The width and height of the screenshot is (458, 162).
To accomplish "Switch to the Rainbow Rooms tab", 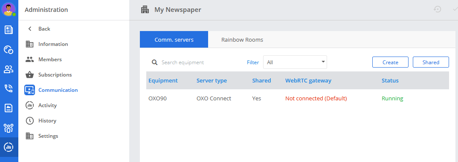I will [x=242, y=40].
